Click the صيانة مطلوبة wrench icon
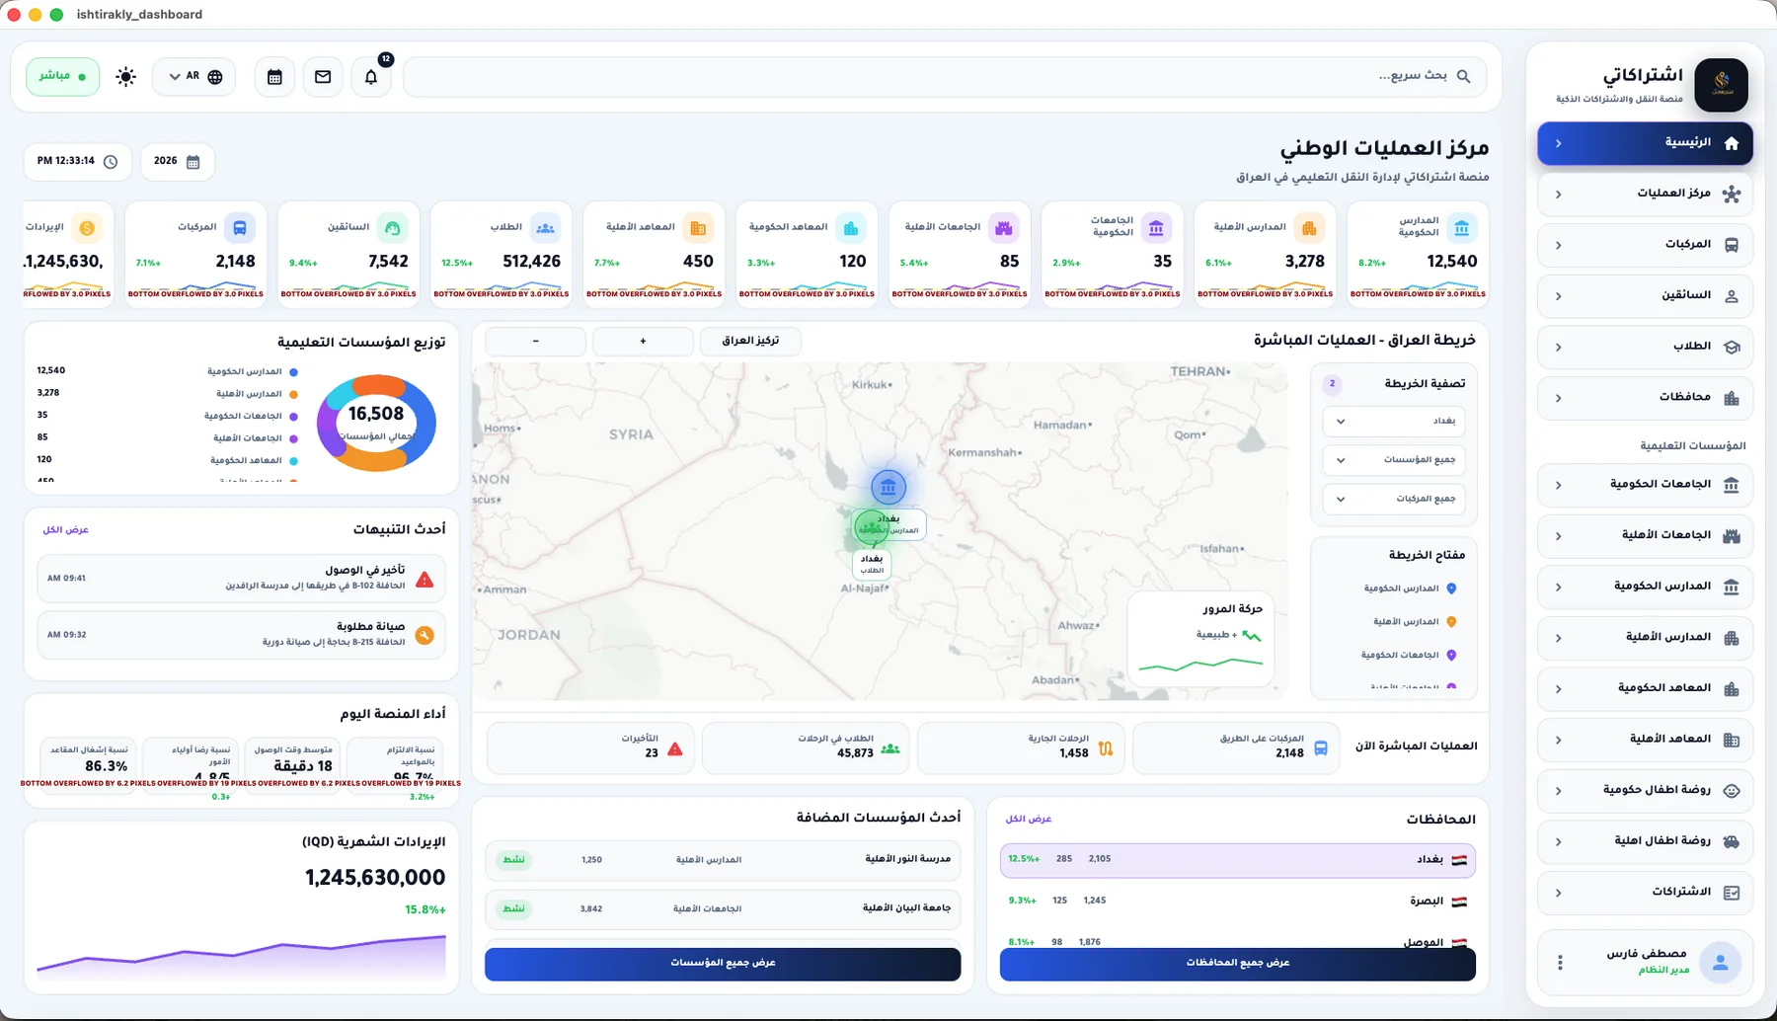This screenshot has width=1777, height=1021. click(x=425, y=635)
